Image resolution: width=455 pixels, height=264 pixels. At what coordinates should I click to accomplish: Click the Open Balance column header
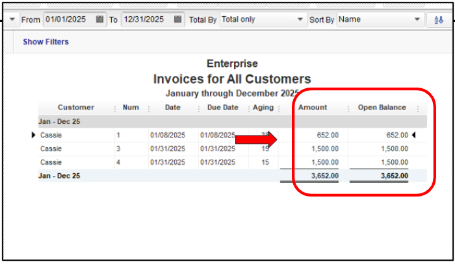(382, 108)
